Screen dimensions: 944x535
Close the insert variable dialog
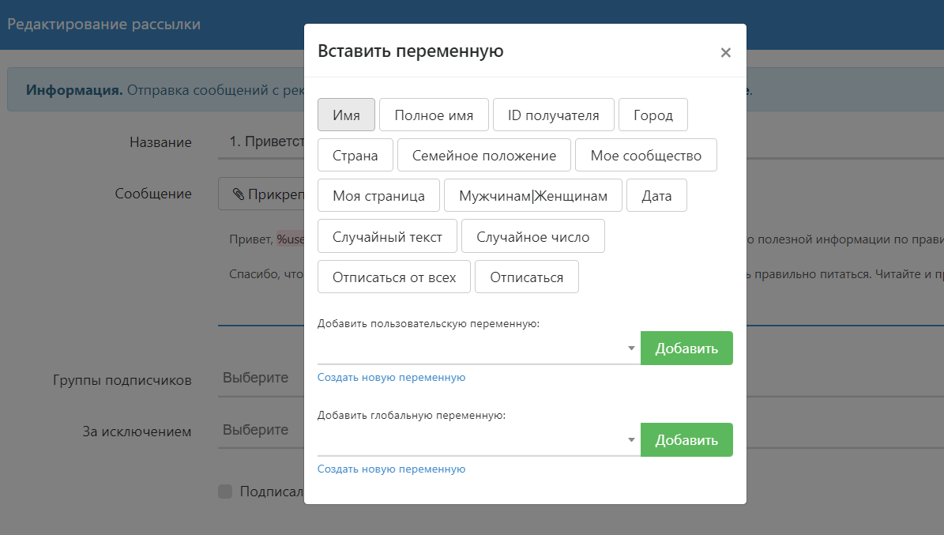(x=725, y=53)
